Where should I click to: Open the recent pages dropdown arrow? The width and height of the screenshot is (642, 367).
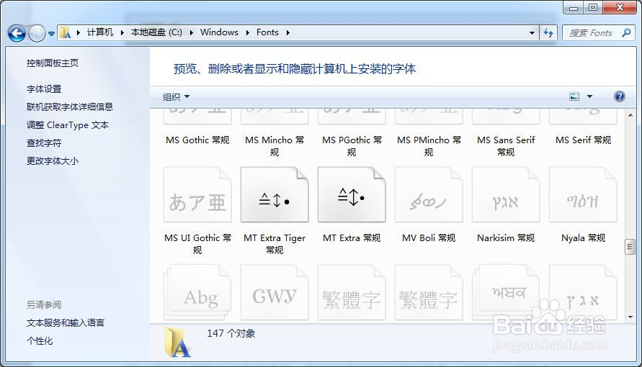(52, 34)
